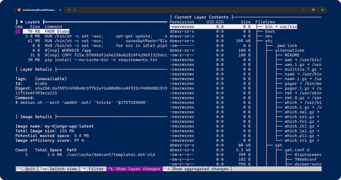
Task: Click the .pwd.lock file entry
Action: coord(286,45)
